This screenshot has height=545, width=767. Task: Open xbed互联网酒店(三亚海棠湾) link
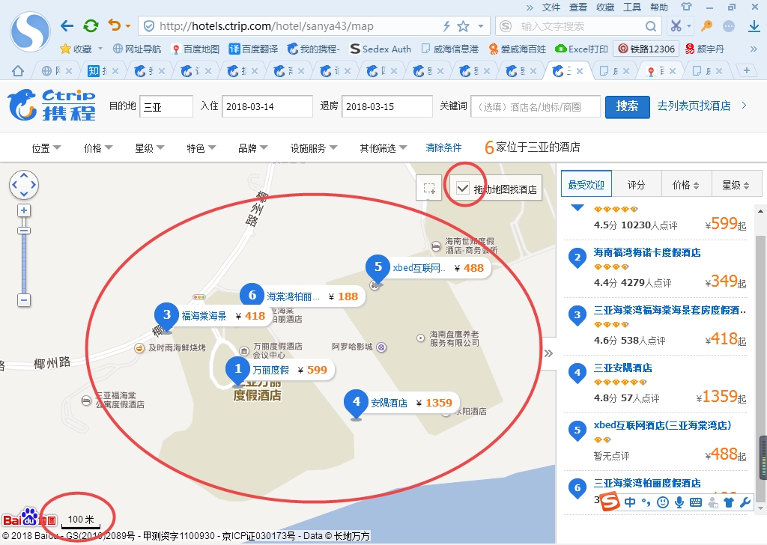tap(662, 425)
